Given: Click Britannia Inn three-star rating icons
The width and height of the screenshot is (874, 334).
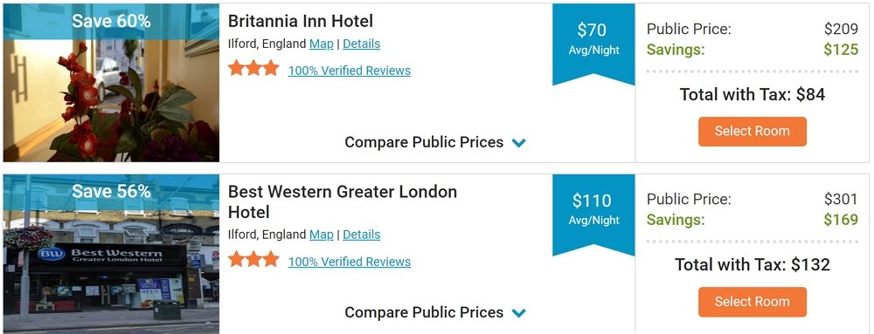Looking at the screenshot, I should pos(253,68).
